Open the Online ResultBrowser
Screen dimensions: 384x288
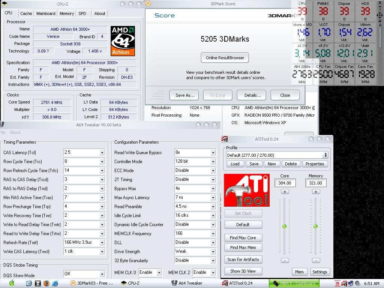(225, 58)
